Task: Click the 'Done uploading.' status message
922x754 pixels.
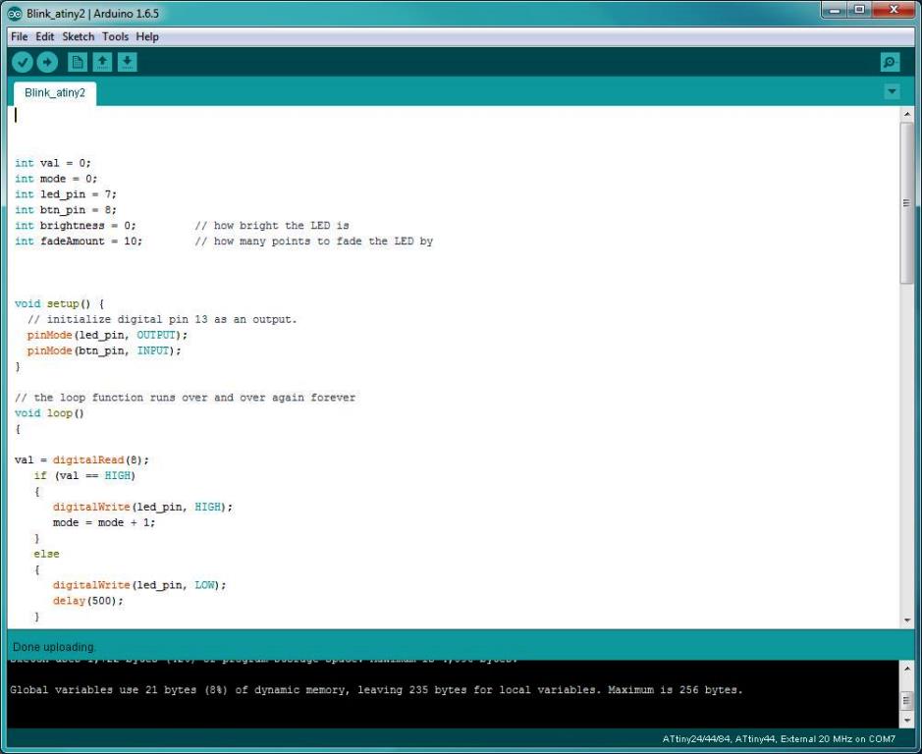Action: point(53,647)
